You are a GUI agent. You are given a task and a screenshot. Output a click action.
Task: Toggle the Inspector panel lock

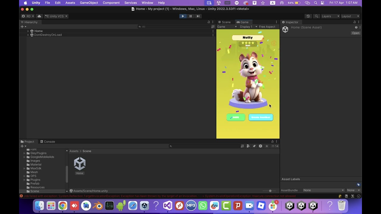tap(355, 22)
